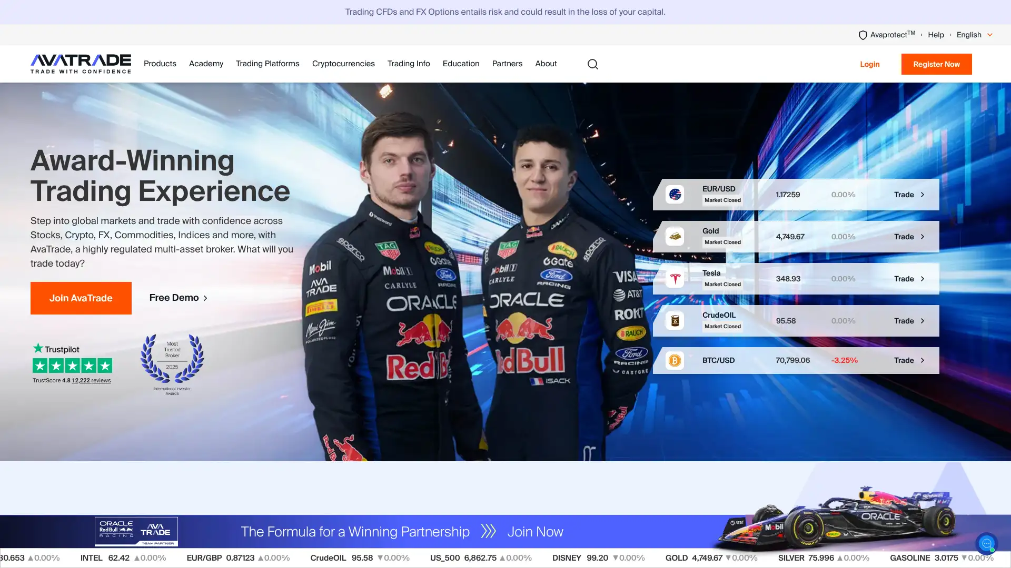Click the EUR/GBP 0.87123 ticker item

pyautogui.click(x=238, y=558)
